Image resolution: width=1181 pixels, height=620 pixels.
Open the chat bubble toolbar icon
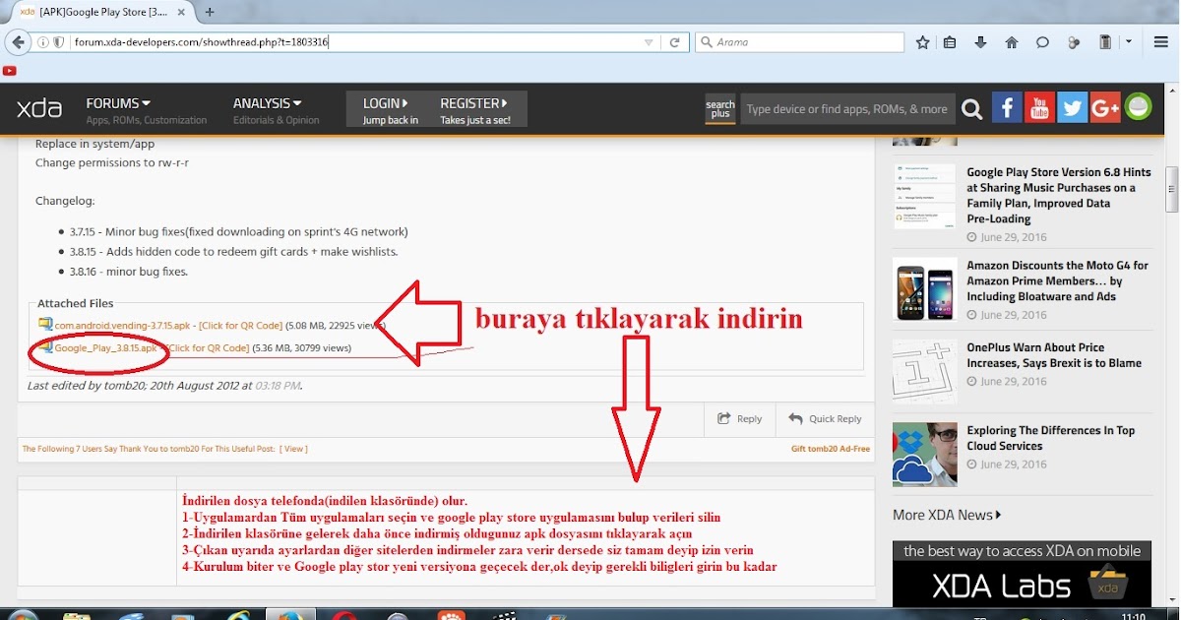[x=1042, y=42]
